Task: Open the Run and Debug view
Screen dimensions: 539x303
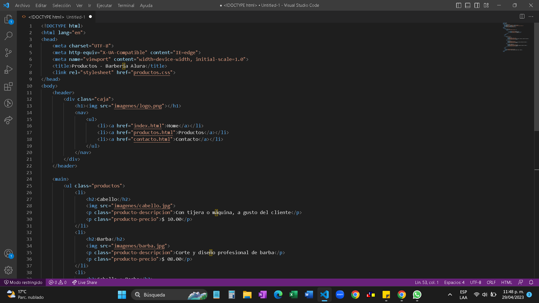Action: tap(8, 70)
